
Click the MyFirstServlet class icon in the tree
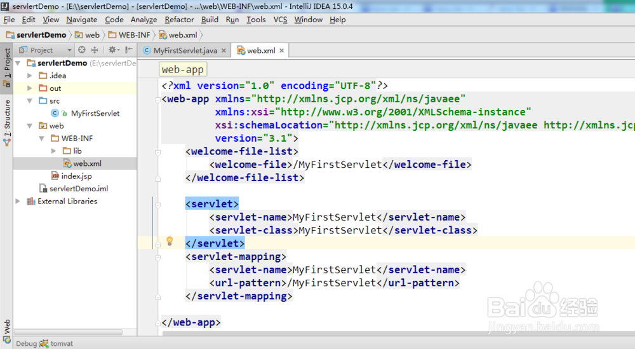(x=55, y=113)
